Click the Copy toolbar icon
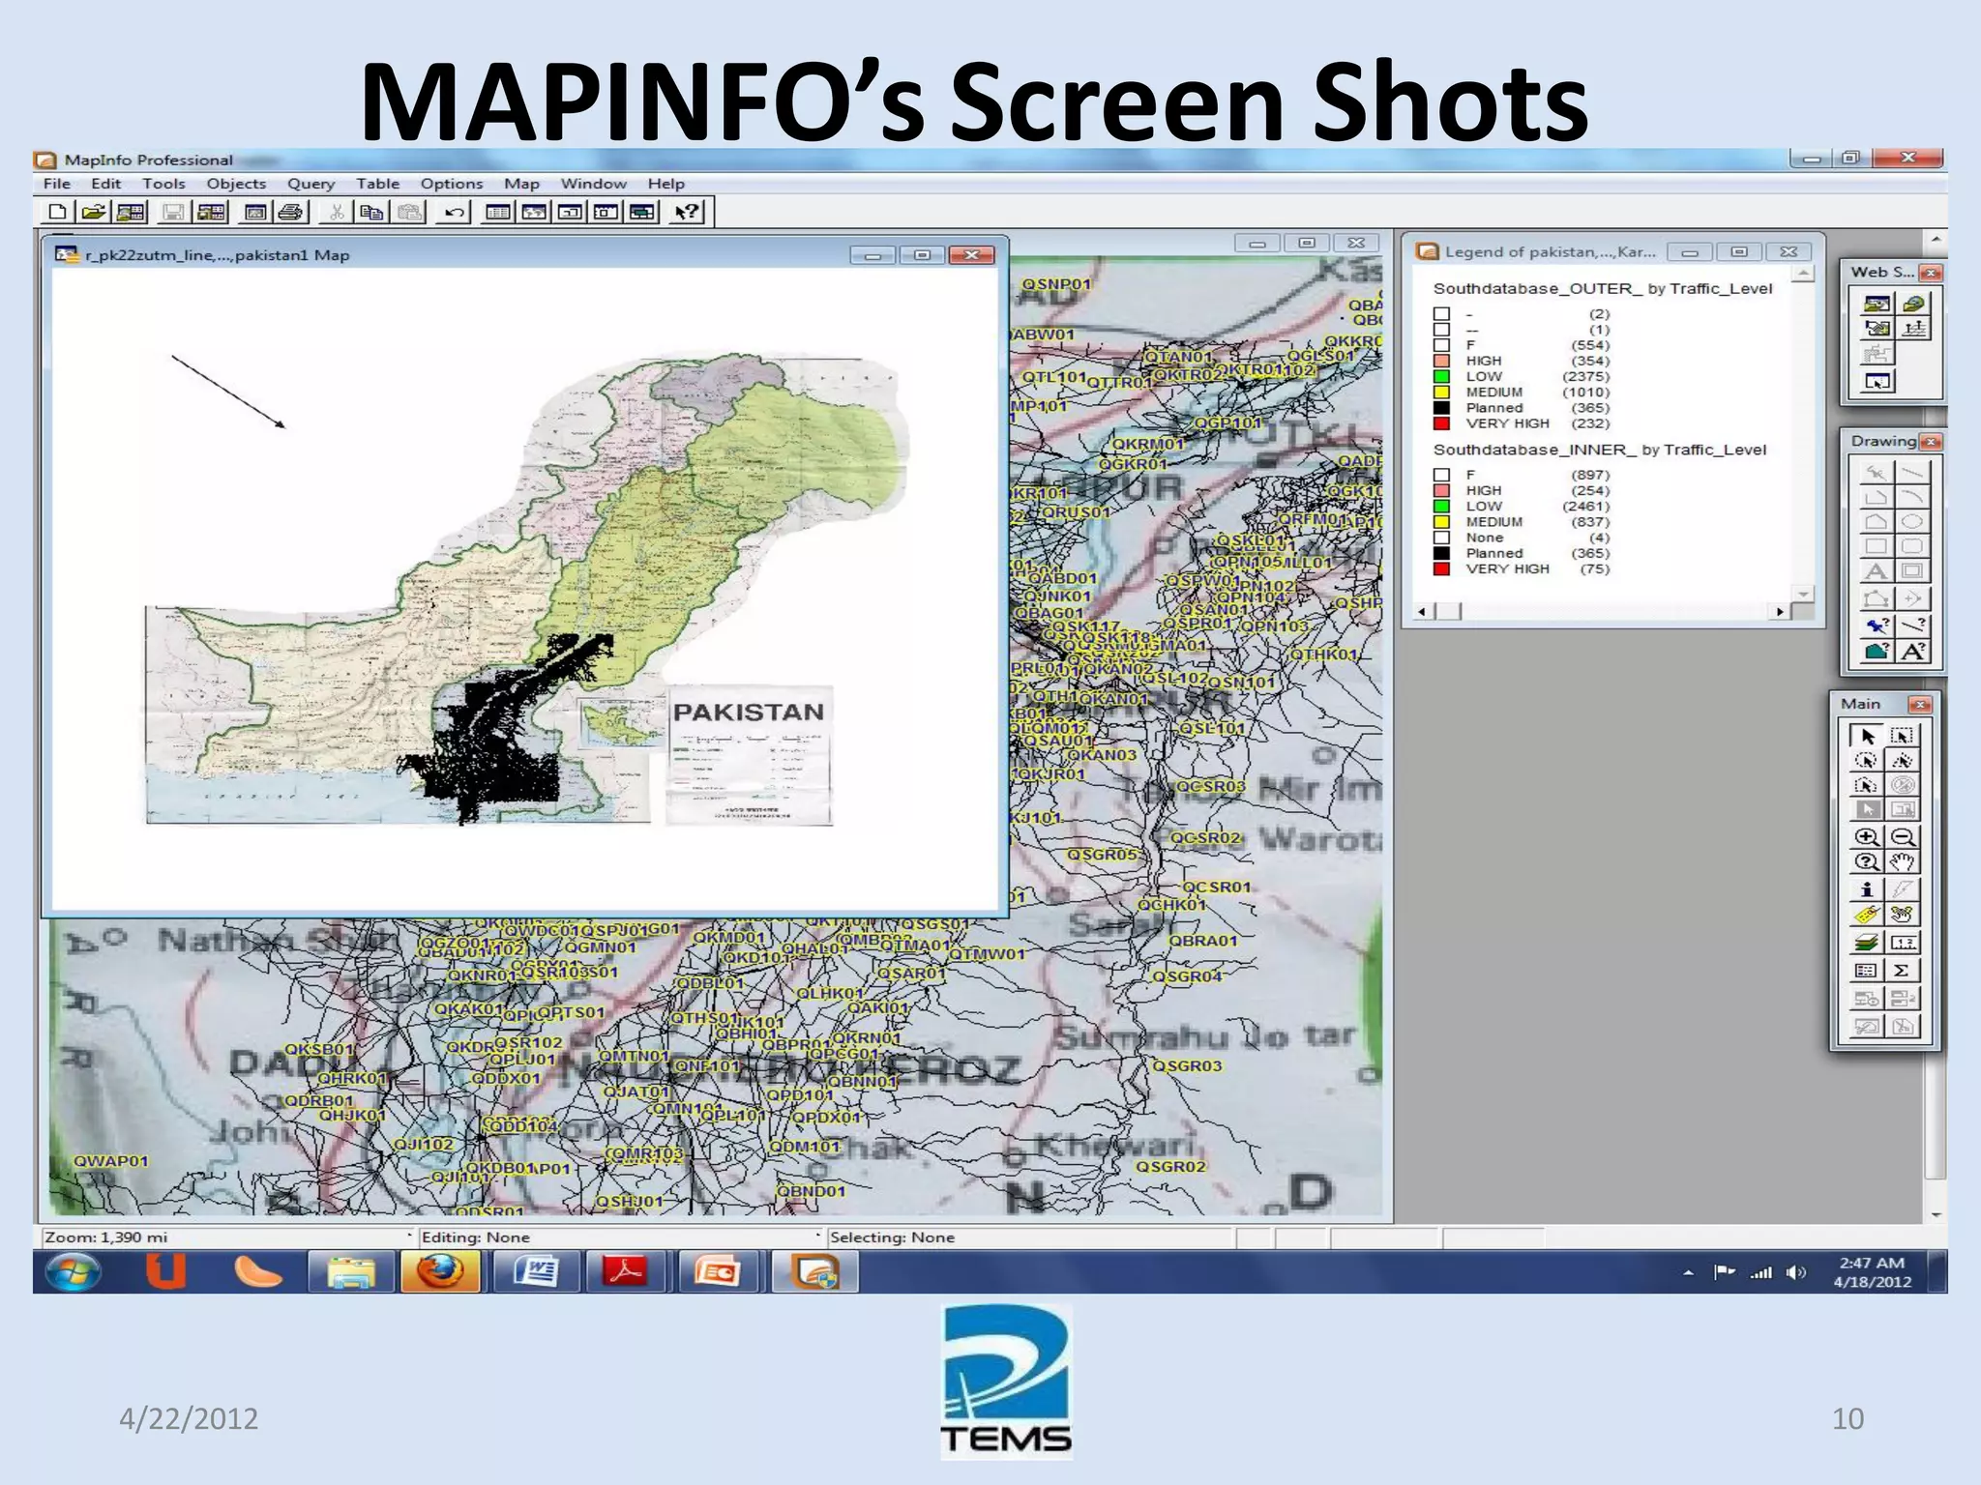The image size is (1981, 1485). point(371,212)
